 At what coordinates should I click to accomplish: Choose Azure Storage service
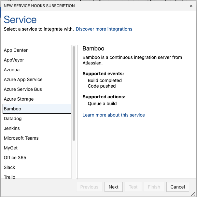tap(19, 99)
